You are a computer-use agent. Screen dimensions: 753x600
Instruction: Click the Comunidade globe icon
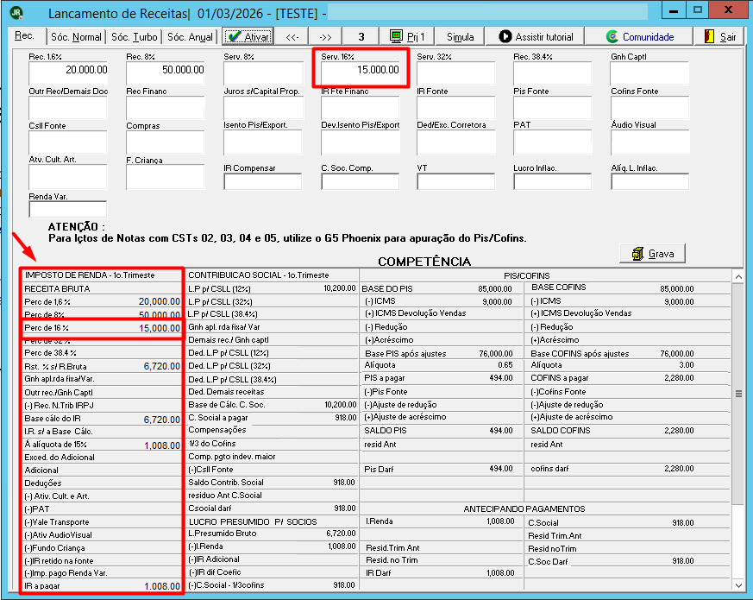612,36
